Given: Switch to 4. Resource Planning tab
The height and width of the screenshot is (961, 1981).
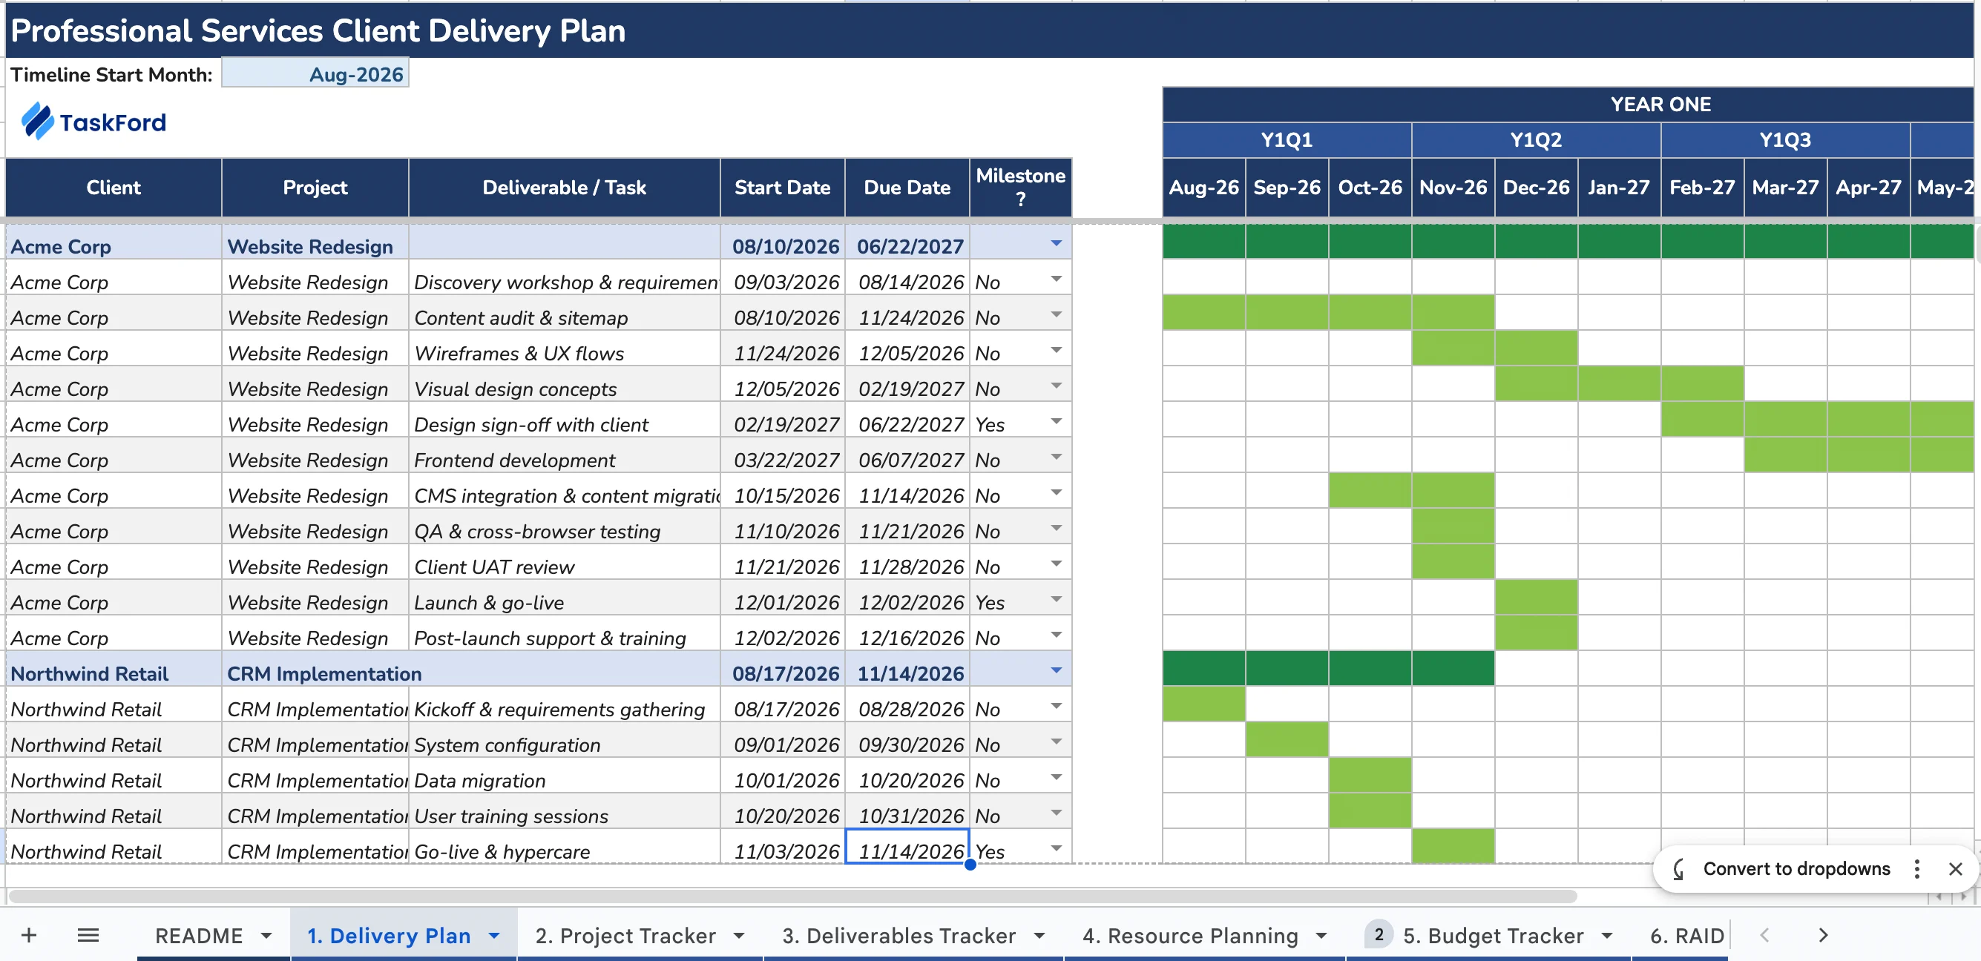Looking at the screenshot, I should [x=1189, y=935].
